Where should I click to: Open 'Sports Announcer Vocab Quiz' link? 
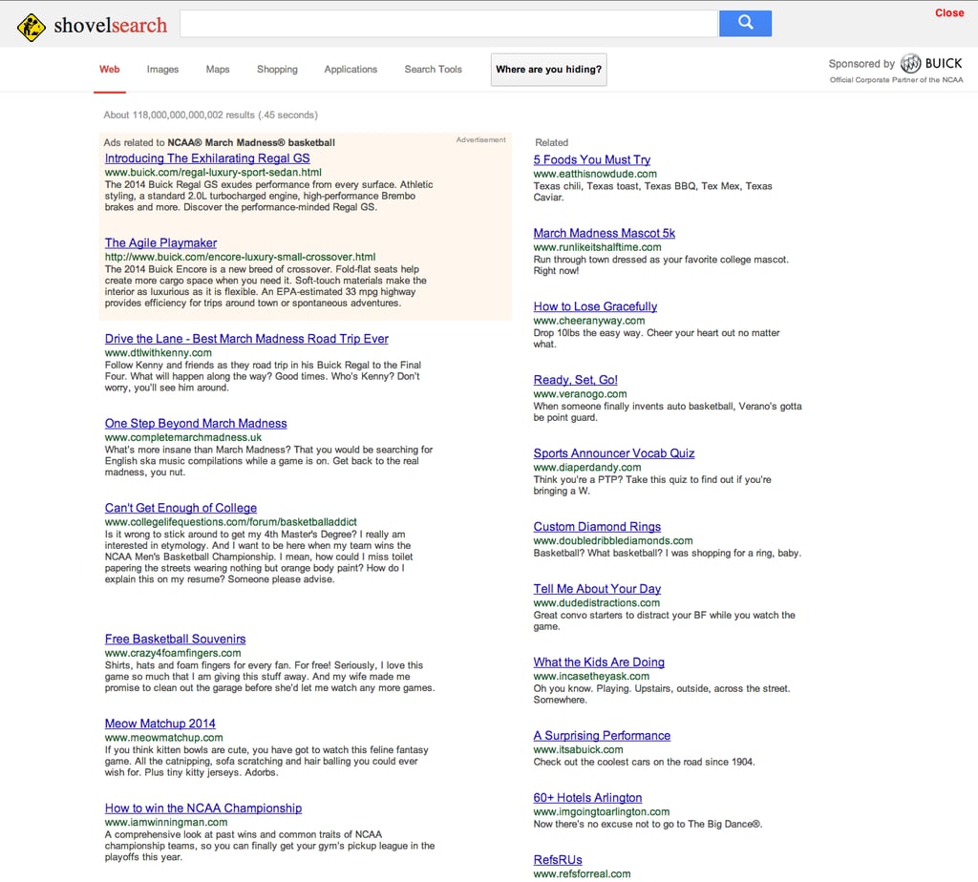point(614,453)
